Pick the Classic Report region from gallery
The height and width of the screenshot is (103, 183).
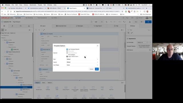[66, 88]
